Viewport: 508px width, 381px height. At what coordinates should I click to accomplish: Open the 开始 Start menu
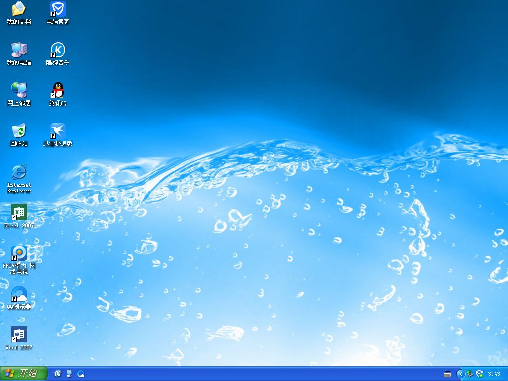click(x=20, y=375)
